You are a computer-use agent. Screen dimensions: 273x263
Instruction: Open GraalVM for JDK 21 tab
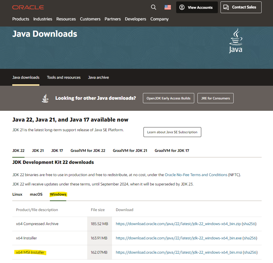[x=130, y=151]
